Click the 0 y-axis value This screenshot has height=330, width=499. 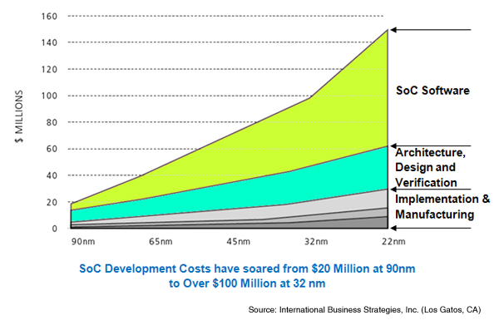(54, 229)
